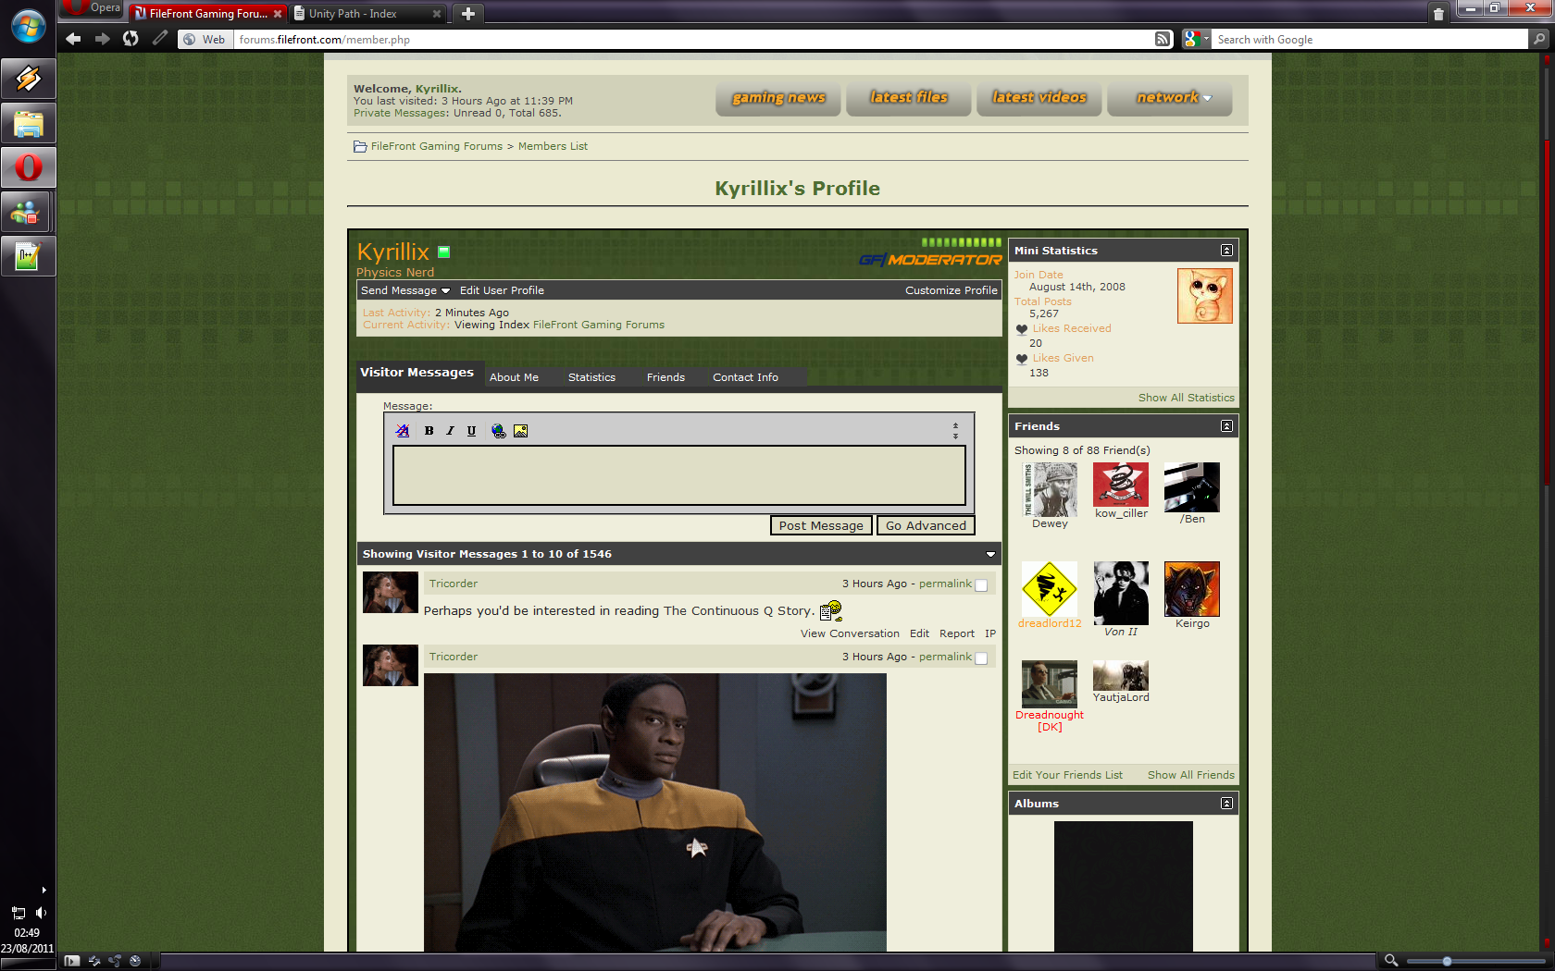The width and height of the screenshot is (1555, 971).
Task: Toggle italic formatting in message editor
Action: click(x=450, y=431)
